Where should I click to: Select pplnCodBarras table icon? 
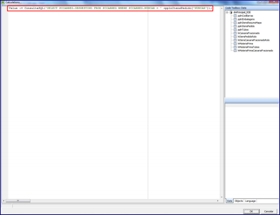click(x=235, y=16)
